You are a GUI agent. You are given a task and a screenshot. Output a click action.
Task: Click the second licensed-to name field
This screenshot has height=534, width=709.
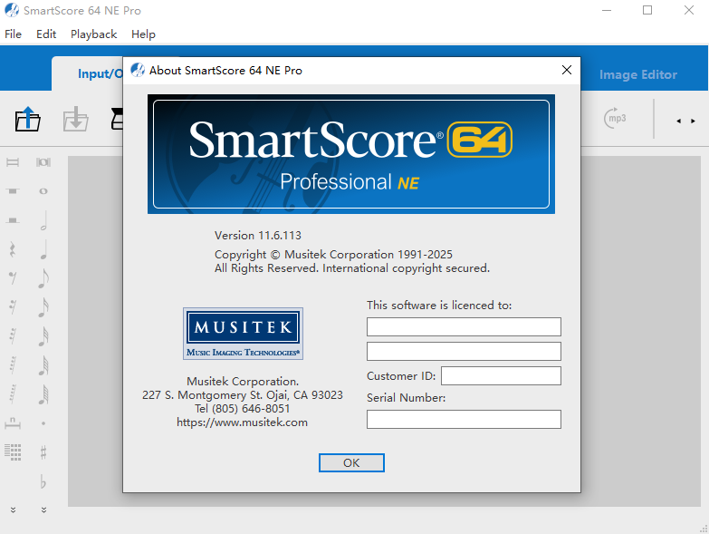(464, 351)
